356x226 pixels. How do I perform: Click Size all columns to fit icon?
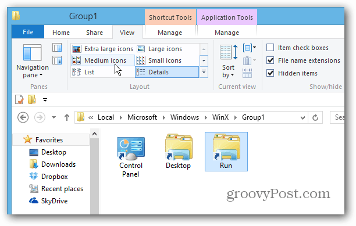(247, 73)
